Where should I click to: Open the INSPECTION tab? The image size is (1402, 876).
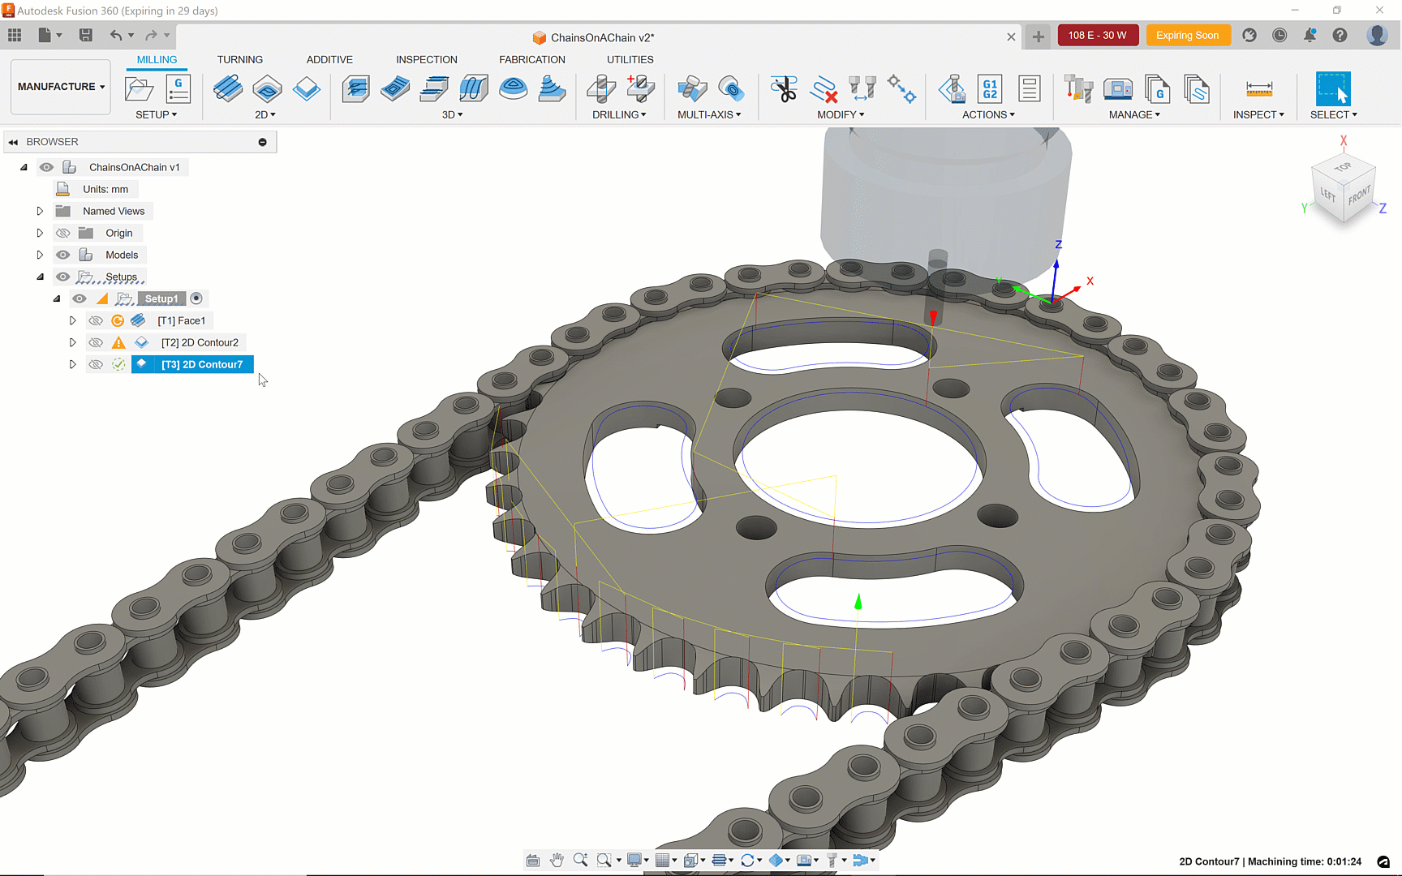[427, 60]
